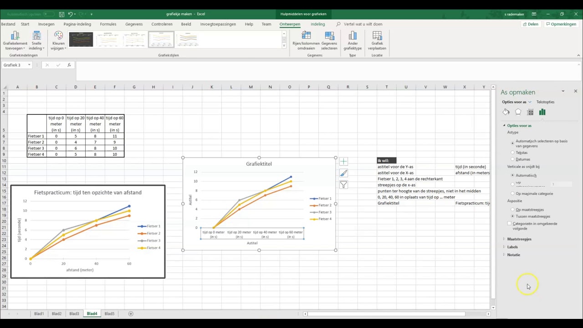Select Automatisch under Verticale as snijdt bij
Screen dimensions: 583x328
(513, 175)
